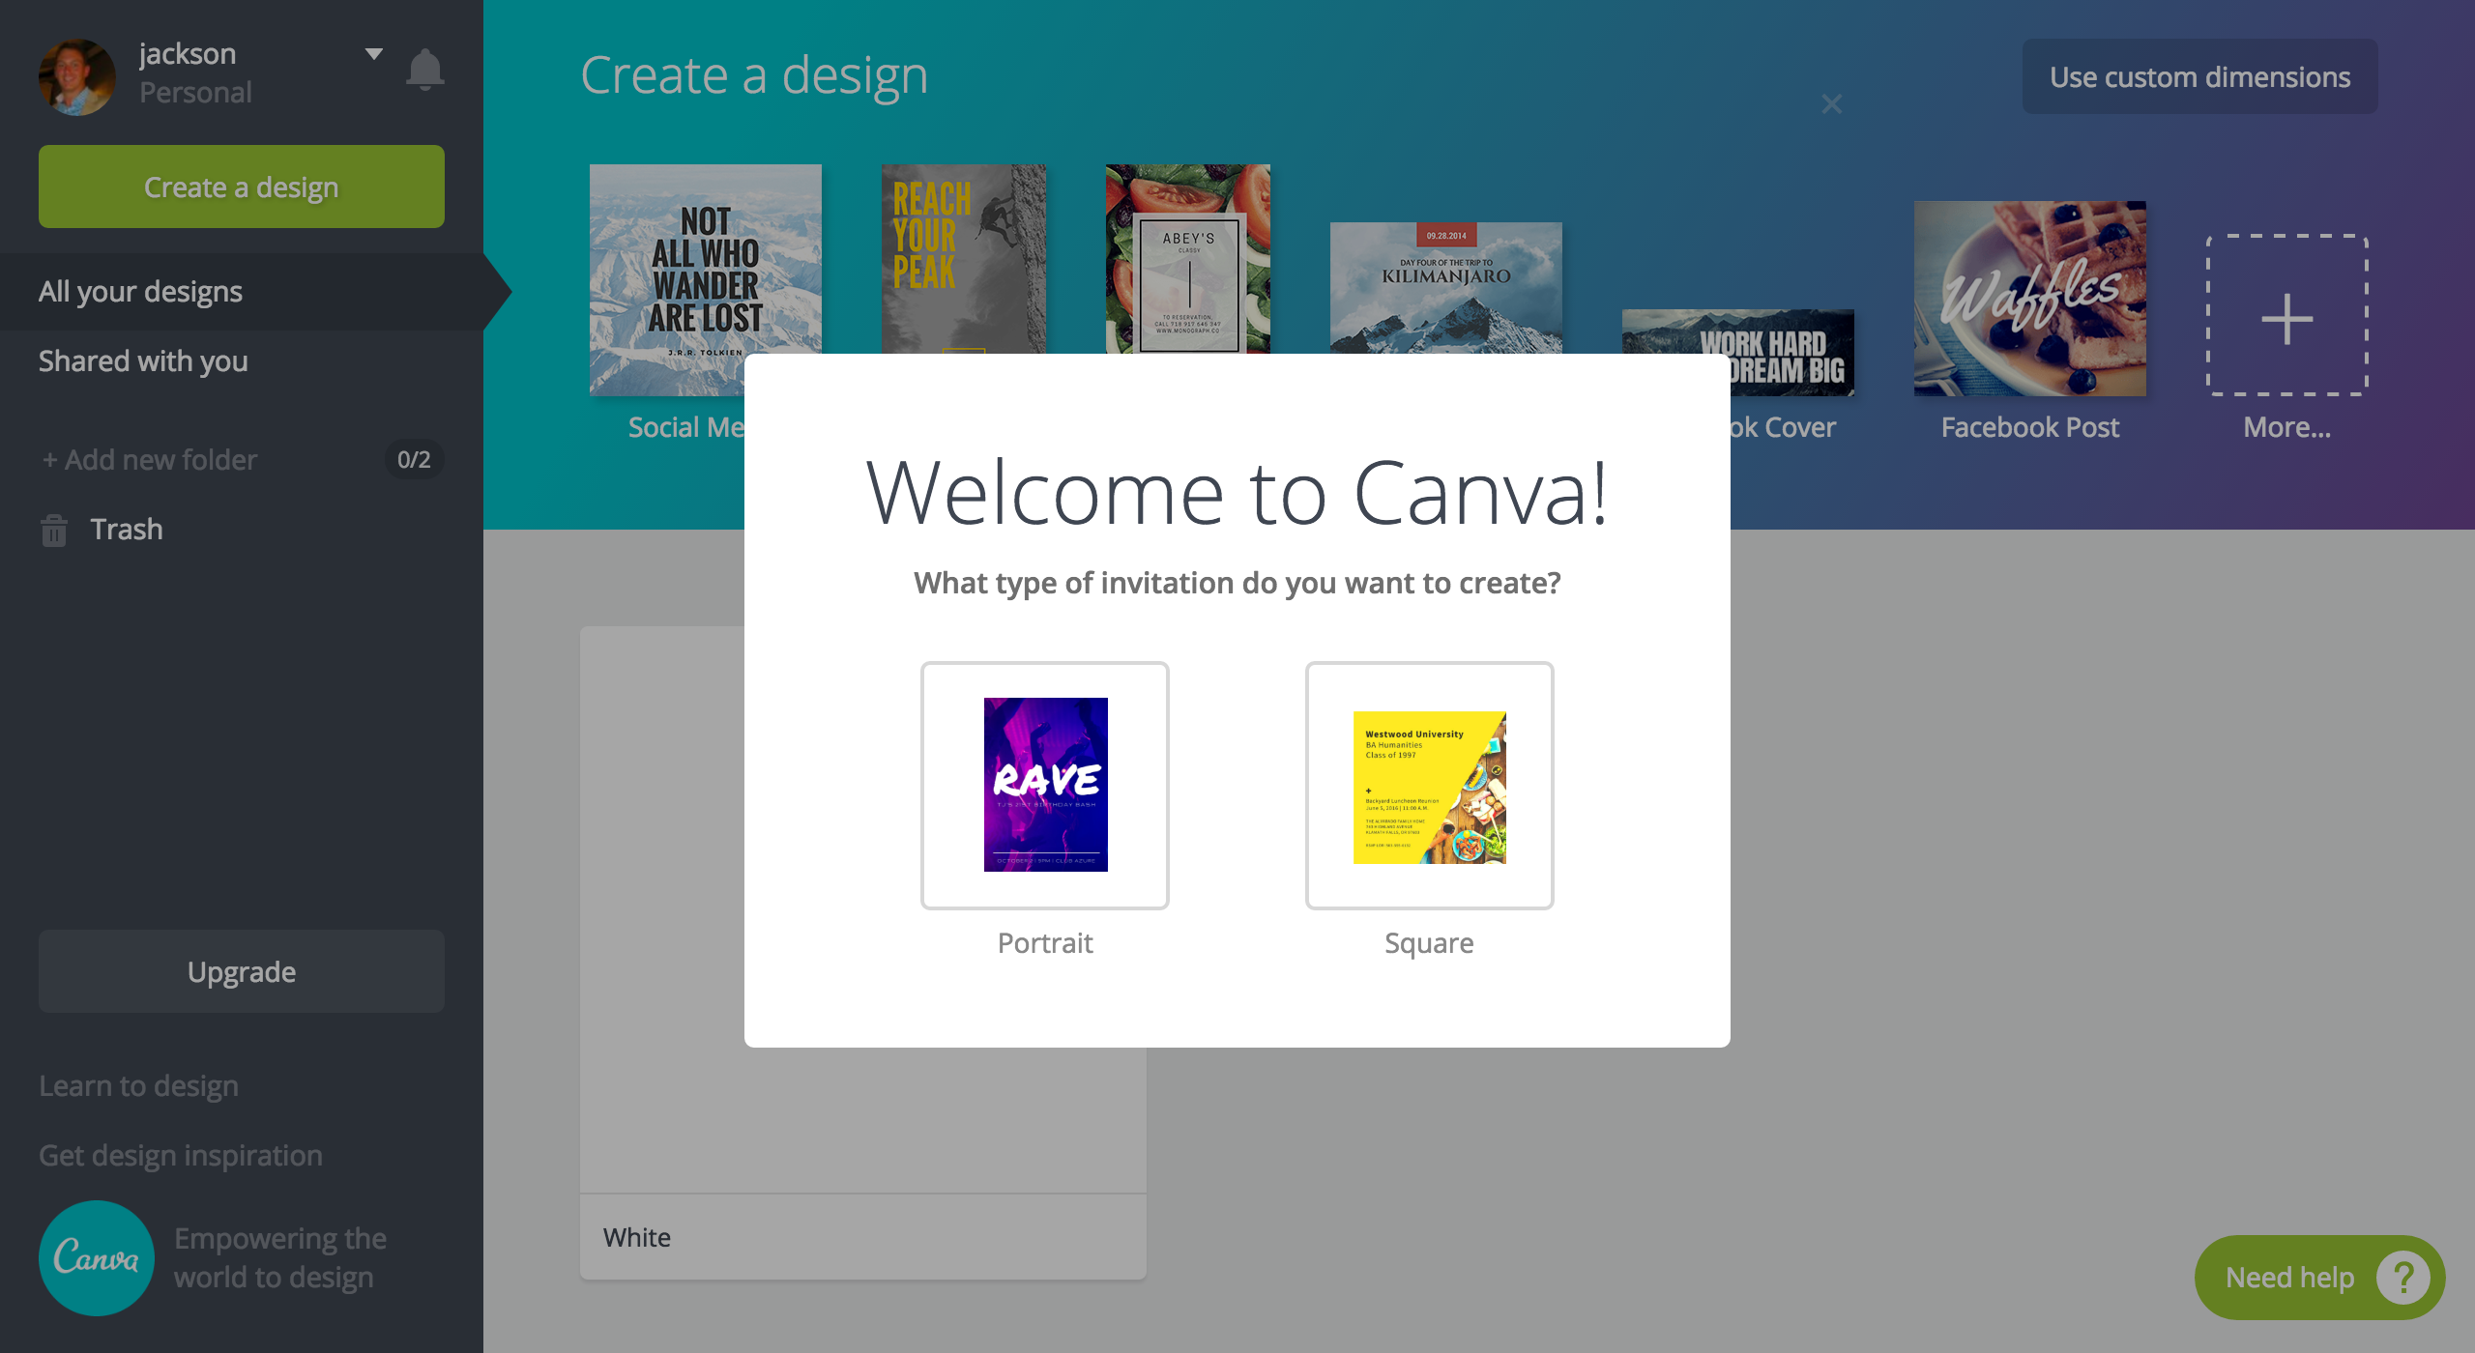Click the Need help button

(x=2318, y=1278)
